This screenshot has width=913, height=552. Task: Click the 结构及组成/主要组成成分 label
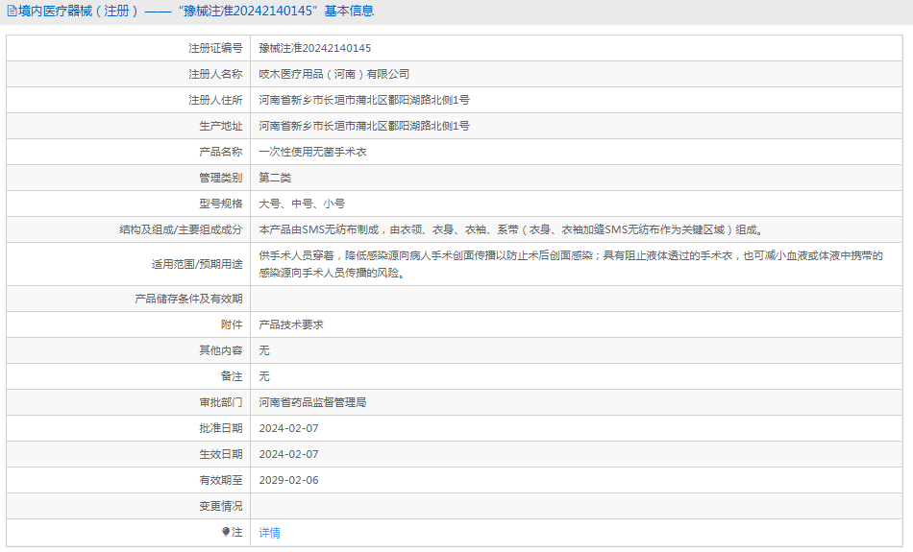click(181, 229)
